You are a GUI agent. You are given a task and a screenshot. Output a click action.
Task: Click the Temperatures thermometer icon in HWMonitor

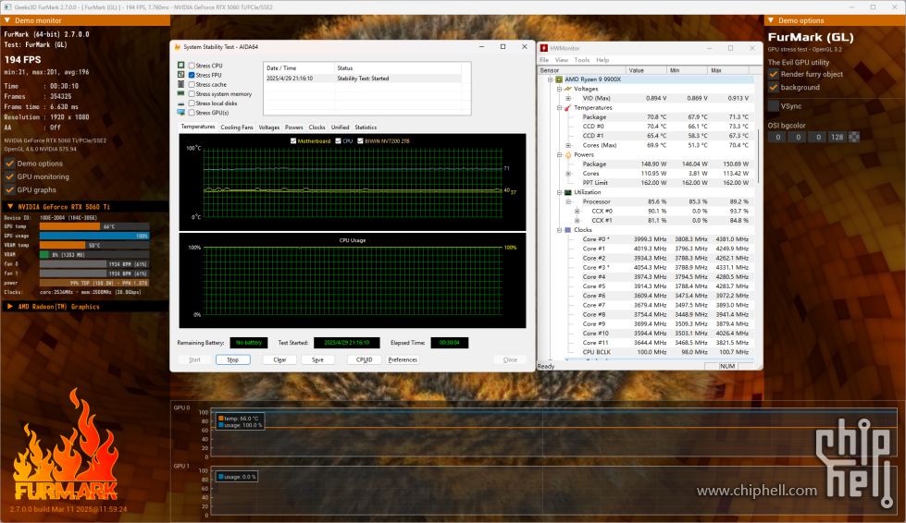[568, 108]
